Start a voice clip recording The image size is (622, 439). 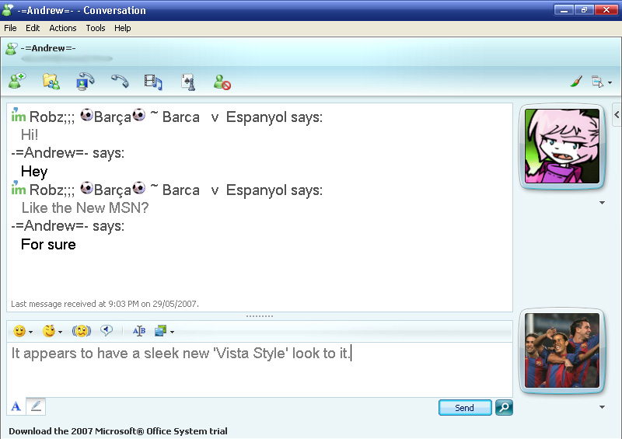pyautogui.click(x=107, y=330)
